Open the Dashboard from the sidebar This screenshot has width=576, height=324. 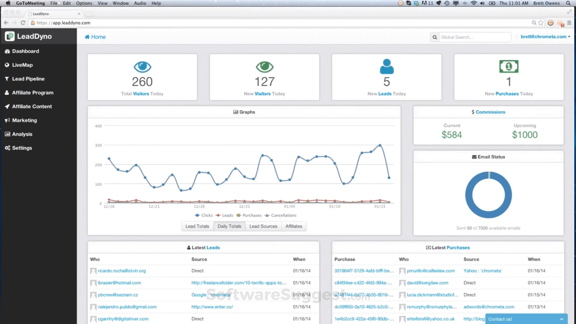pyautogui.click(x=25, y=51)
